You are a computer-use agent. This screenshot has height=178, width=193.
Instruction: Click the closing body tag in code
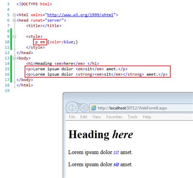coord(25,80)
